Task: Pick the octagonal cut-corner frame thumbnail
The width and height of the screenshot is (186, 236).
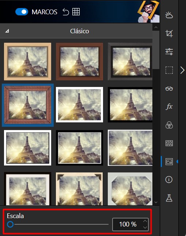Action: 130,189
